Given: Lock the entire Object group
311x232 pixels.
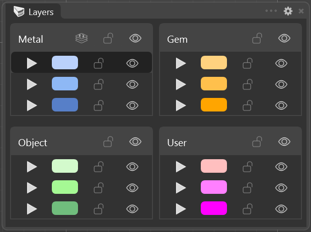Looking at the screenshot, I should point(108,142).
